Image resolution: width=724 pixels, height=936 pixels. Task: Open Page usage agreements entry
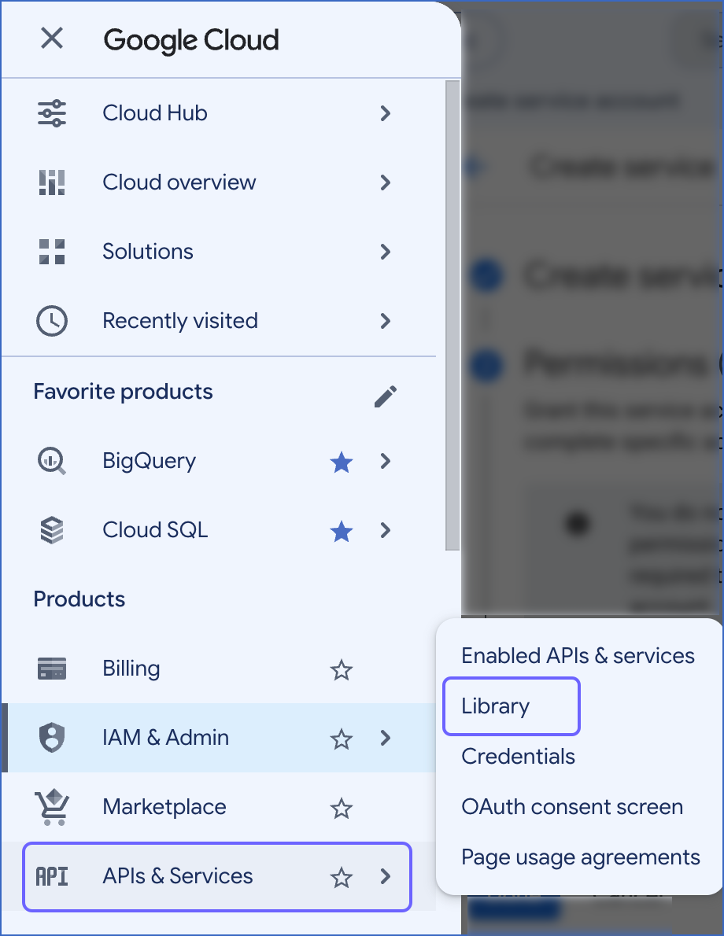580,857
